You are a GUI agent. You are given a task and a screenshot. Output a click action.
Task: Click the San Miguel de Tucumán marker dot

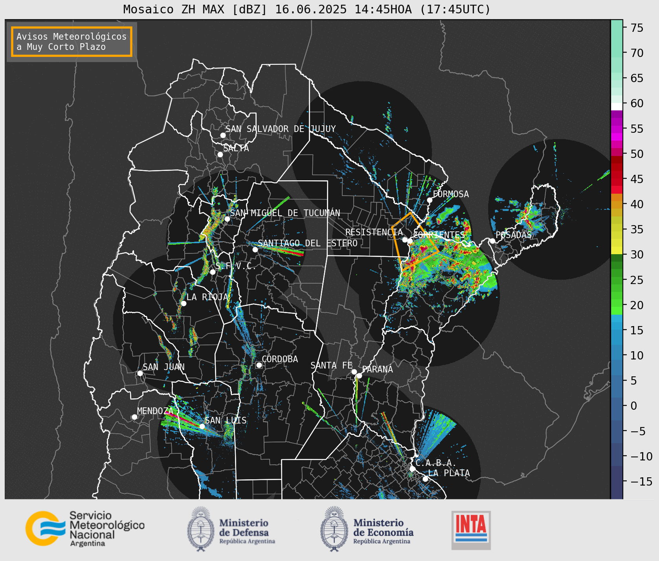(227, 219)
